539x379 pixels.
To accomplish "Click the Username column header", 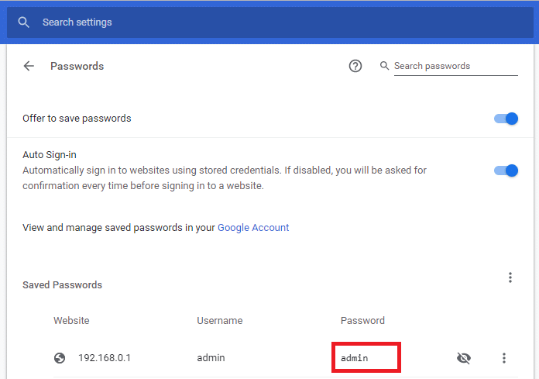I will [x=220, y=321].
